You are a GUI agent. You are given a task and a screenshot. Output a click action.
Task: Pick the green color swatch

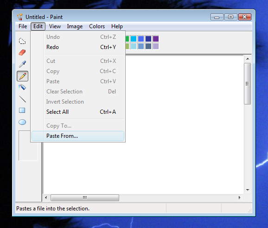[128, 39]
